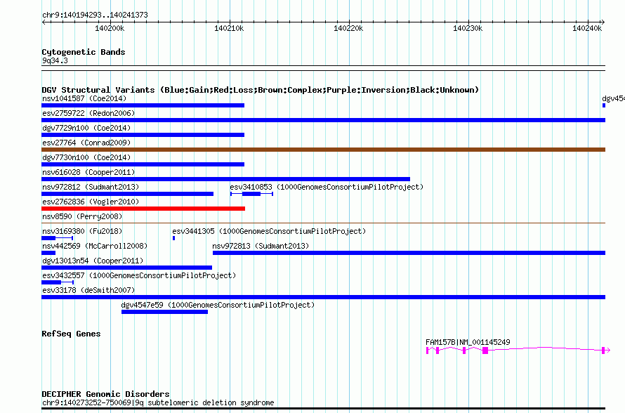Click the thin brown line under nsv8590

point(323,223)
